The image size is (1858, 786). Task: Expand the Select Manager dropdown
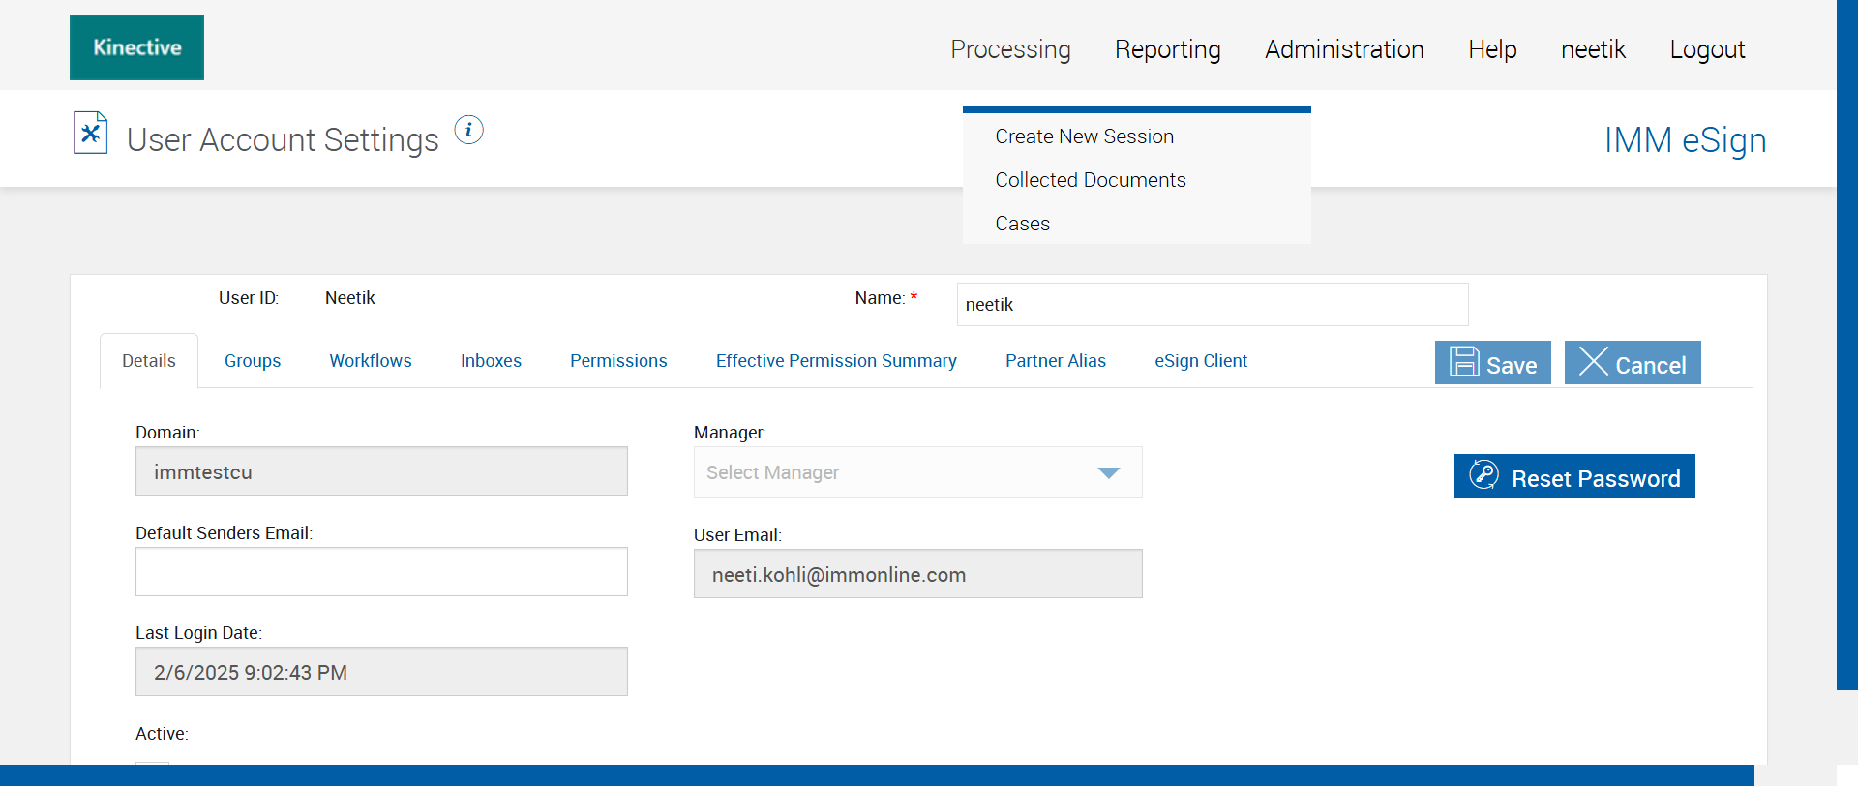click(1108, 472)
